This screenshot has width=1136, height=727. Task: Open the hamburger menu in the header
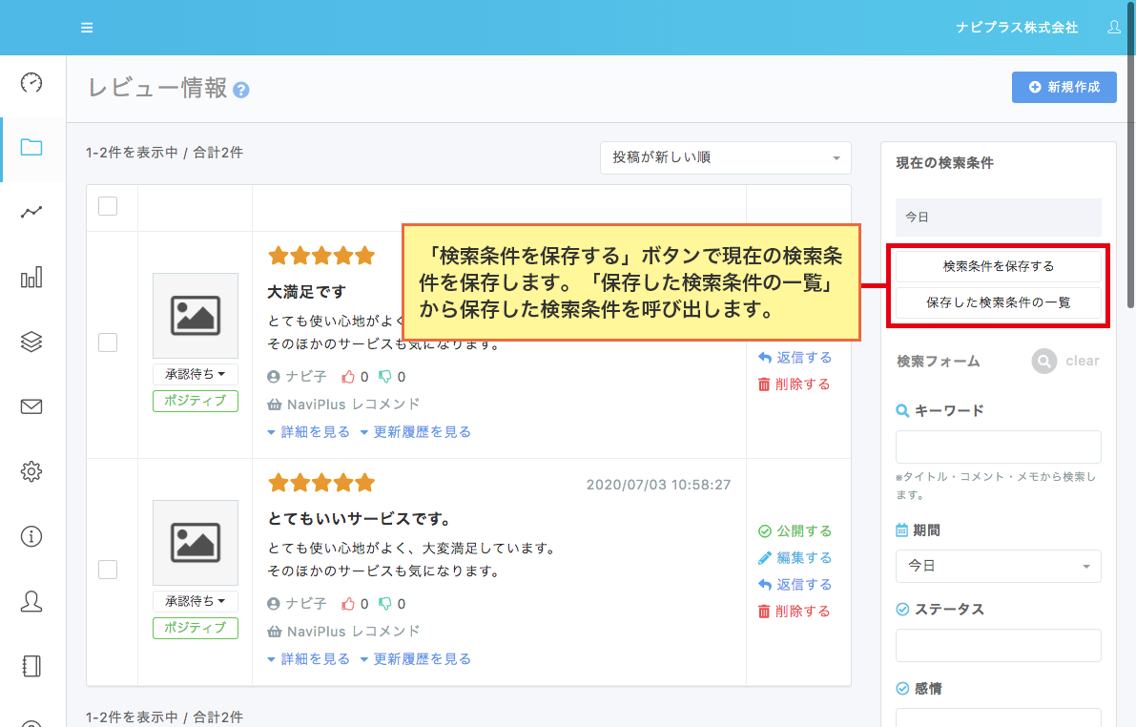pyautogui.click(x=87, y=28)
